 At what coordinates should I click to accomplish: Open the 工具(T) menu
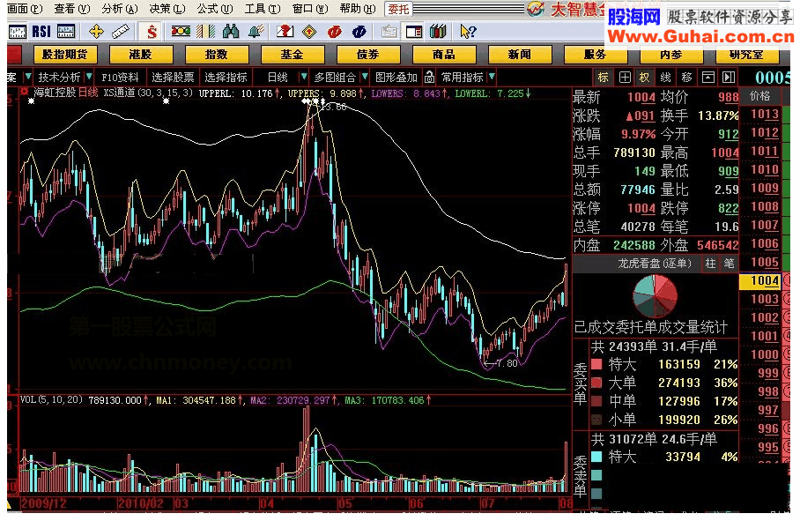(263, 9)
